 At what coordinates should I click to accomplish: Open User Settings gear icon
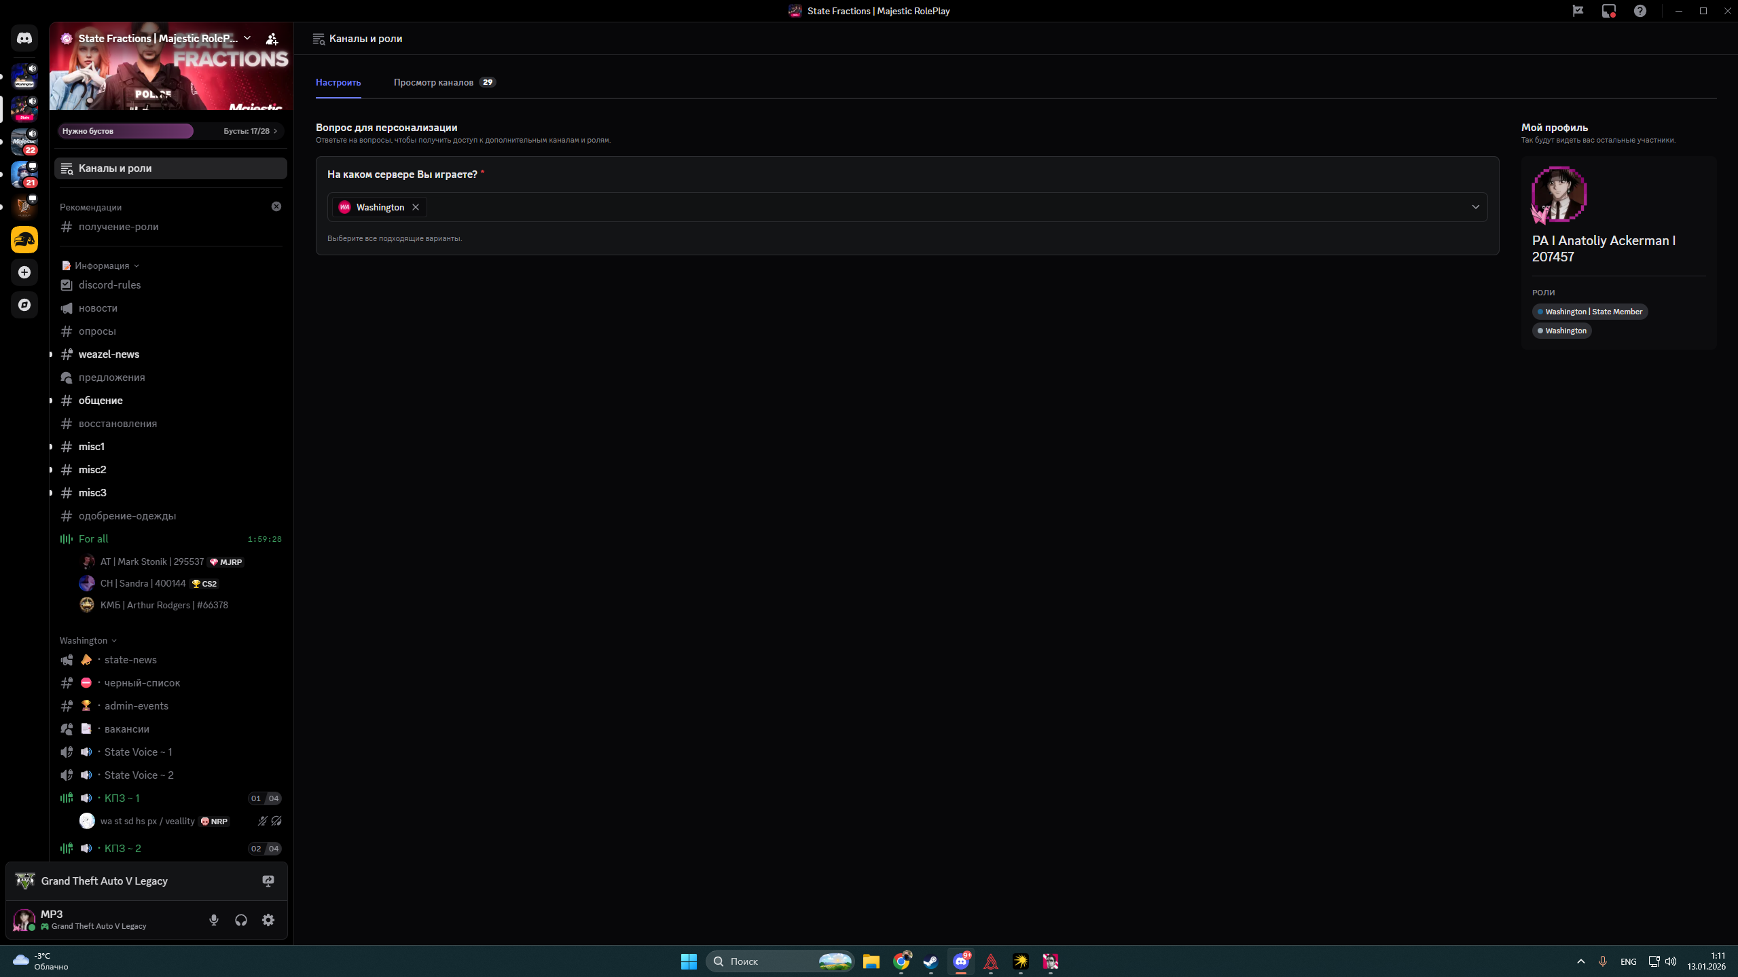point(268,920)
